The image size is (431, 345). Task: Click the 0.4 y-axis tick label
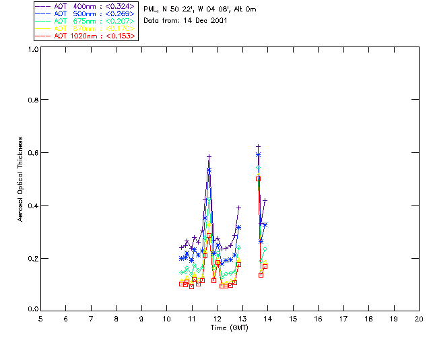(x=33, y=206)
